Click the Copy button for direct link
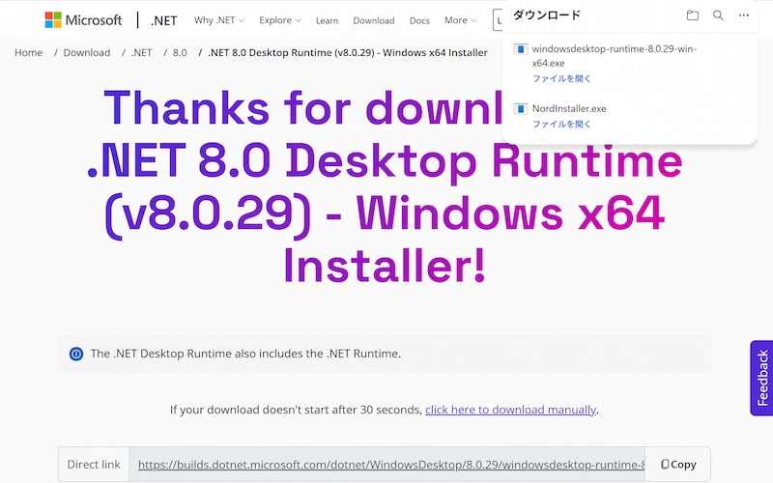773x483 pixels. (x=678, y=465)
